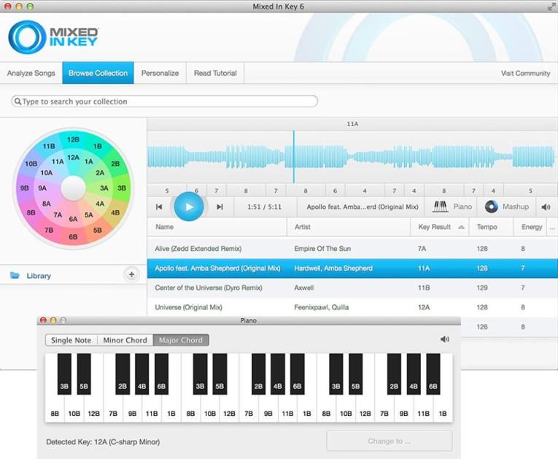Select Single Note mode
Image resolution: width=558 pixels, height=459 pixels.
click(x=71, y=340)
